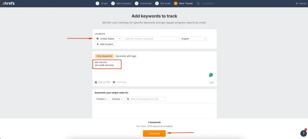Click the United States flag icon
Screen dimensions: 308x139
point(98,39)
